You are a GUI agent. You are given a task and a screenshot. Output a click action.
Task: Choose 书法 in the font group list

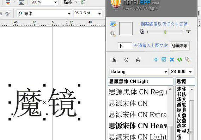182,94
